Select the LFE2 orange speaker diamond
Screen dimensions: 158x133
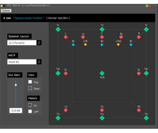click(x=118, y=44)
